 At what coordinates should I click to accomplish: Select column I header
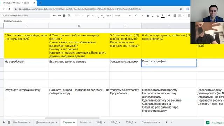[x=169, y=26]
